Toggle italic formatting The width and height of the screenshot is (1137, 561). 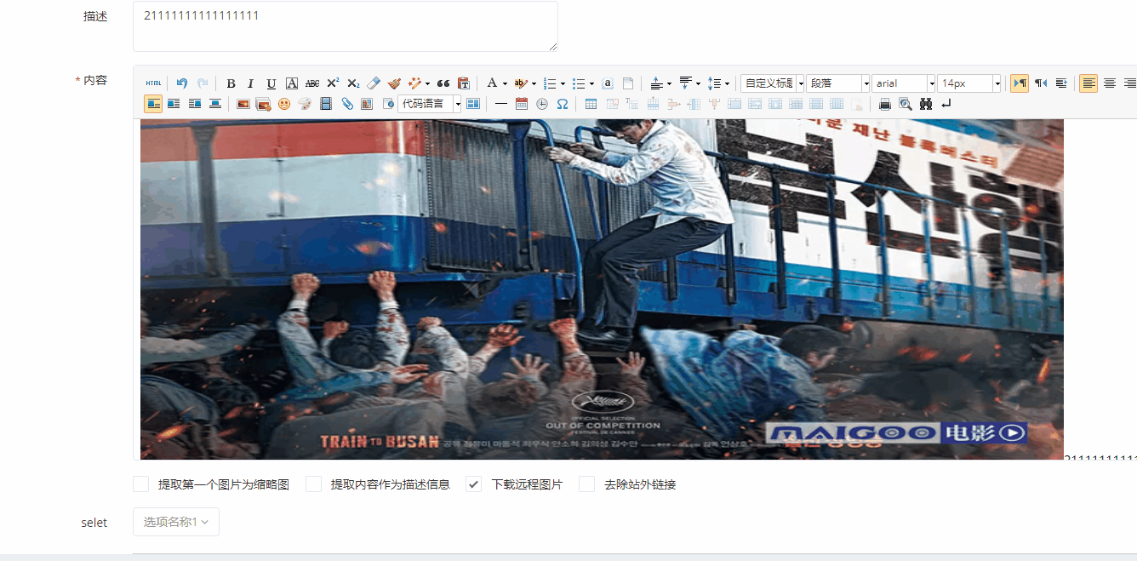[x=251, y=83]
